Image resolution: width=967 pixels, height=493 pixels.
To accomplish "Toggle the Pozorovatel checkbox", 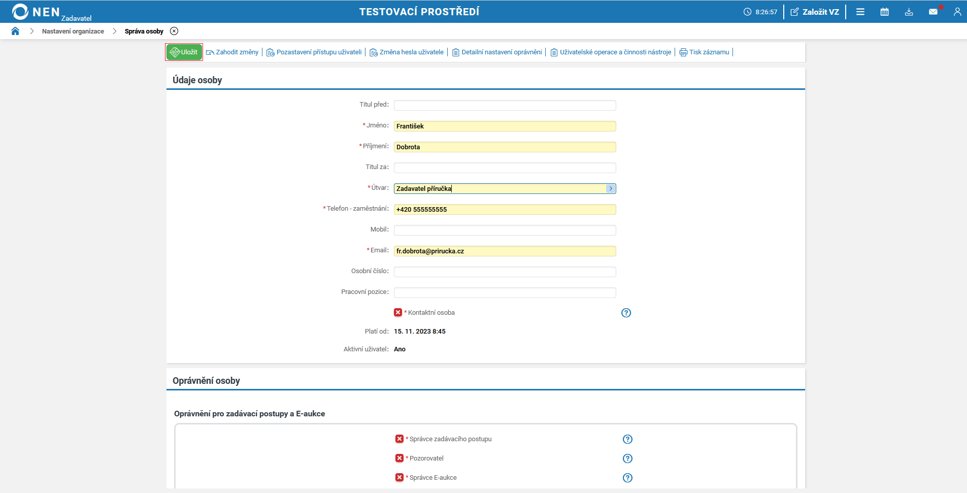I will pyautogui.click(x=399, y=458).
